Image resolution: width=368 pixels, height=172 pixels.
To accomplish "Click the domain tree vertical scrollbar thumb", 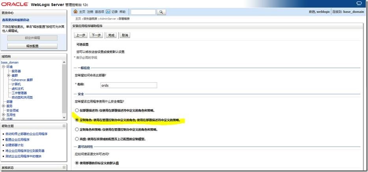I will (x=65, y=88).
